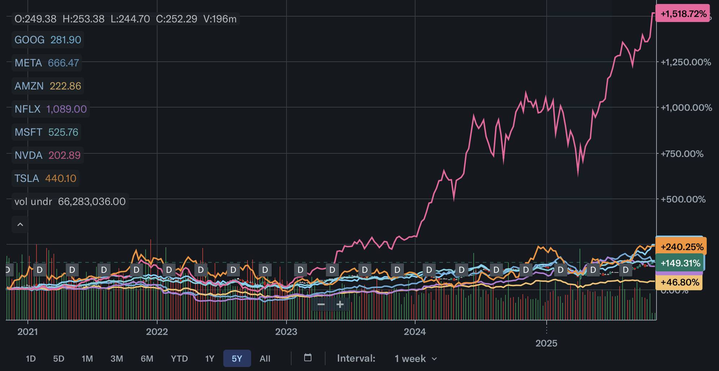Image resolution: width=719 pixels, height=371 pixels.
Task: Click the zoom in plus icon
Action: [340, 305]
